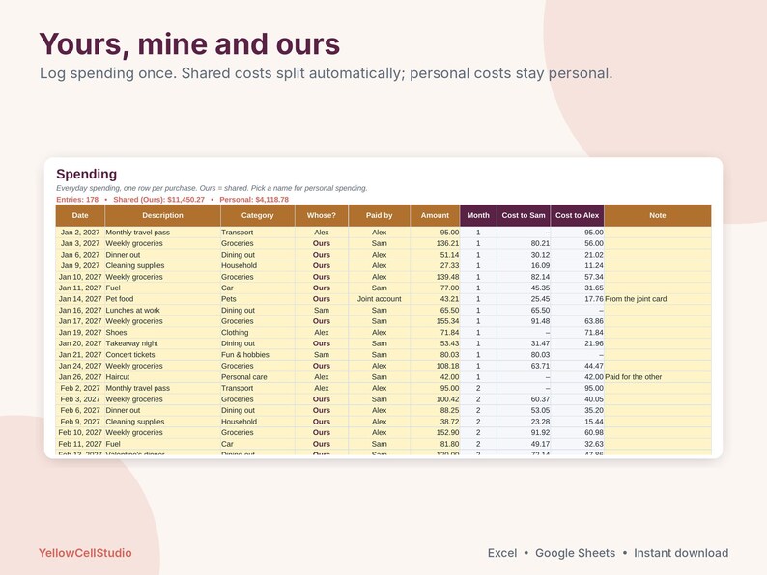
Task: Select the Cost to Alex value 17.76
Action: (578, 299)
